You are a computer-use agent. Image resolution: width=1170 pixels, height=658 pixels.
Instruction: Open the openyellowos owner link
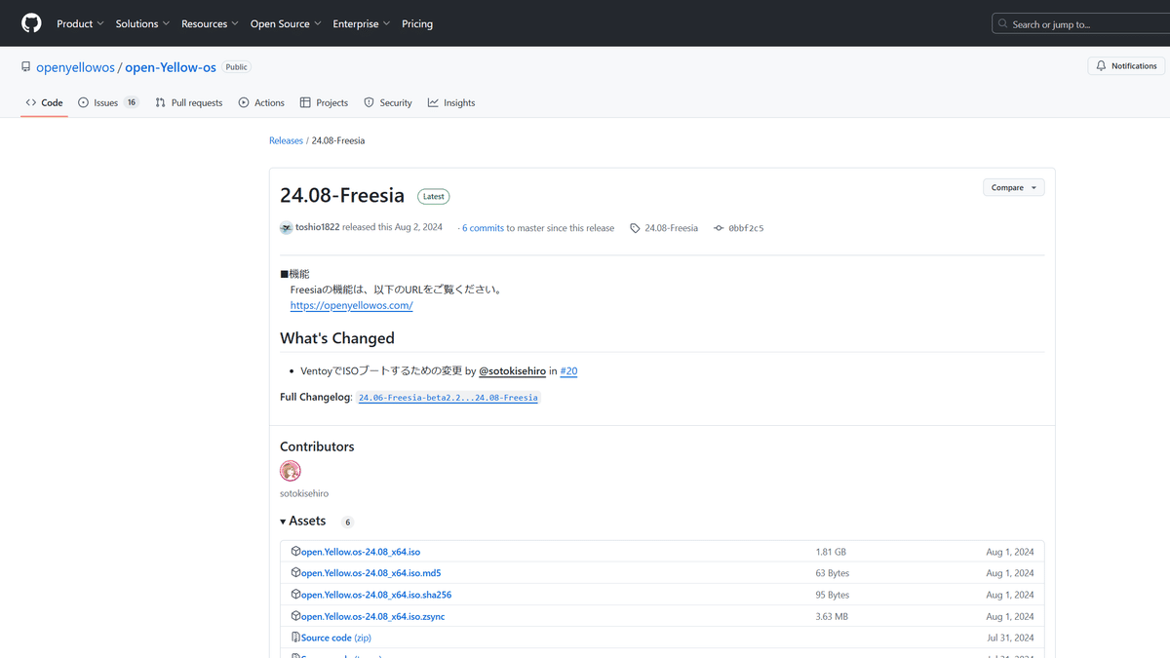pyautogui.click(x=75, y=67)
